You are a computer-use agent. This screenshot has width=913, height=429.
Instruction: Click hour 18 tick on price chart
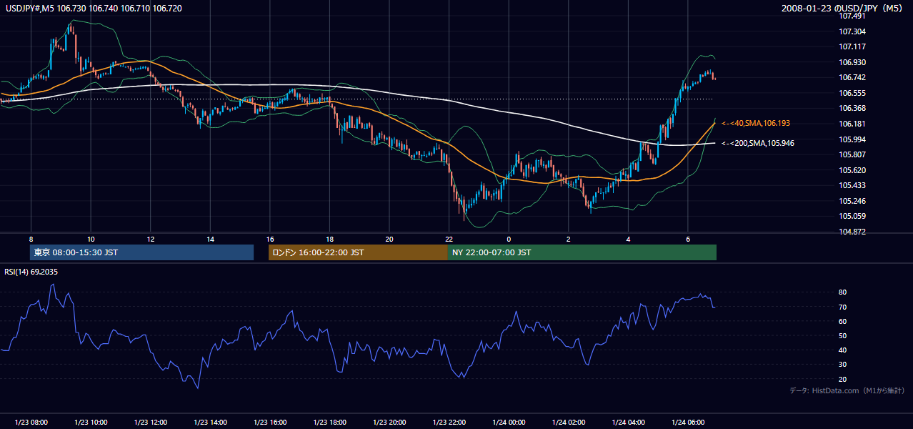[329, 239]
